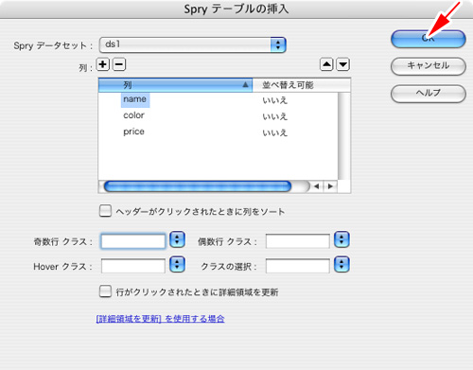This screenshot has height=370, width=473.
Task: Click the sort triangle in 列 header
Action: tap(245, 85)
